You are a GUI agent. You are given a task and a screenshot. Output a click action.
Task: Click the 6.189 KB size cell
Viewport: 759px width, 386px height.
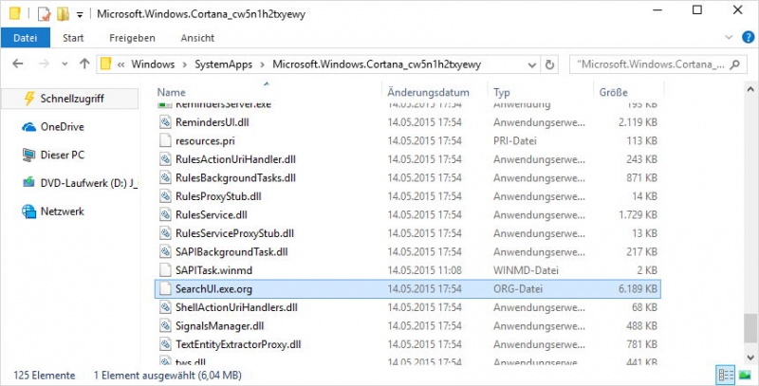click(638, 289)
